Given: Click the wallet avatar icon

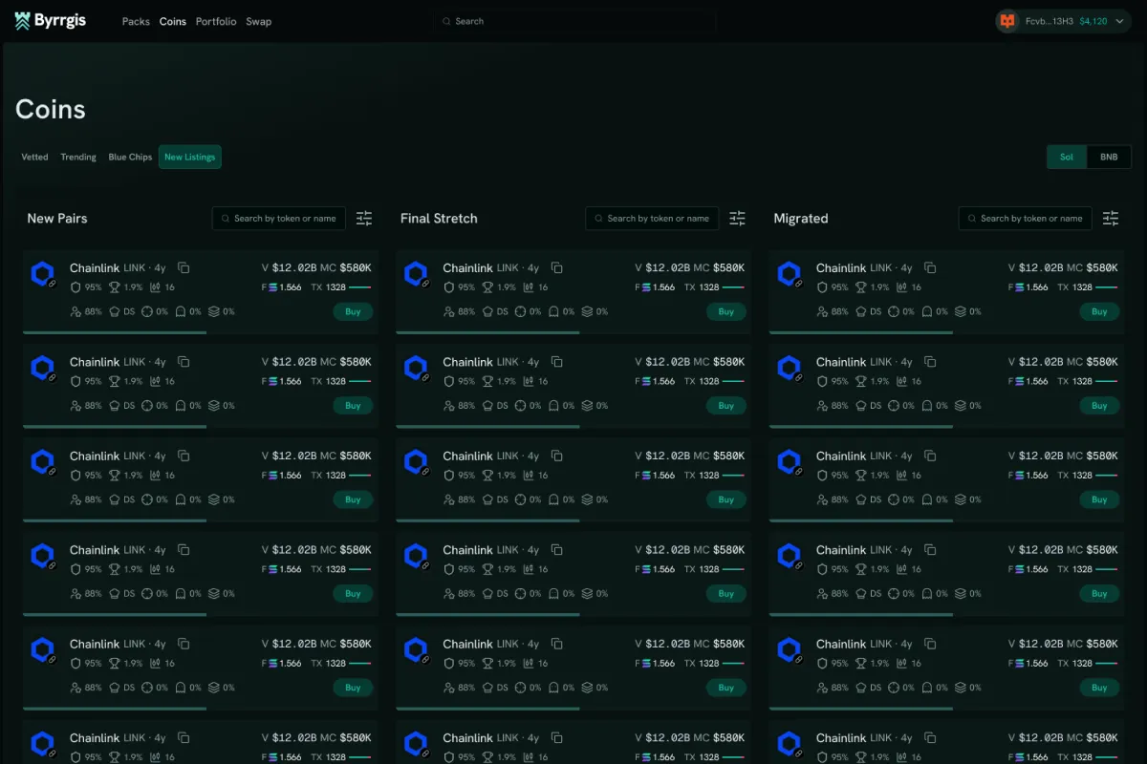Looking at the screenshot, I should click(1007, 21).
